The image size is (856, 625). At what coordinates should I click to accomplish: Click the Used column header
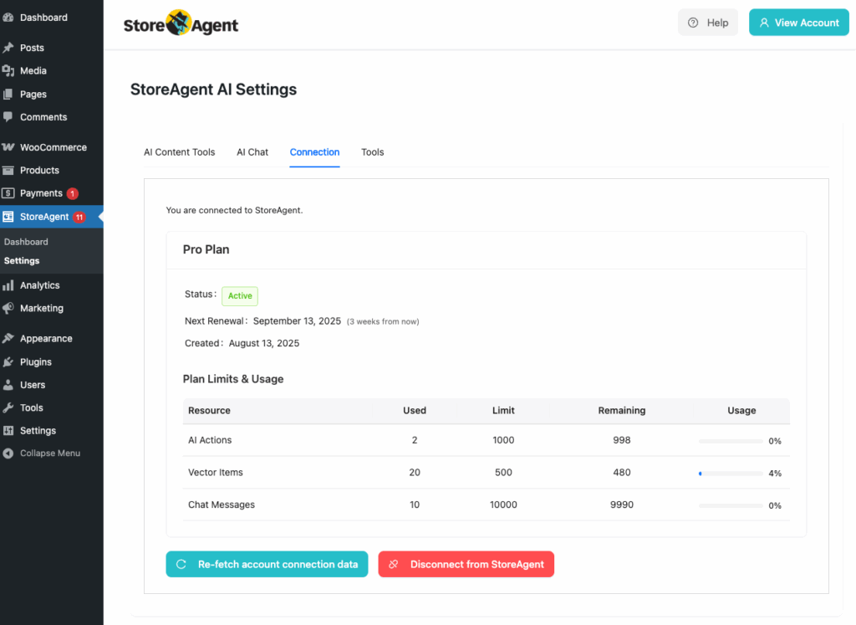[415, 410]
